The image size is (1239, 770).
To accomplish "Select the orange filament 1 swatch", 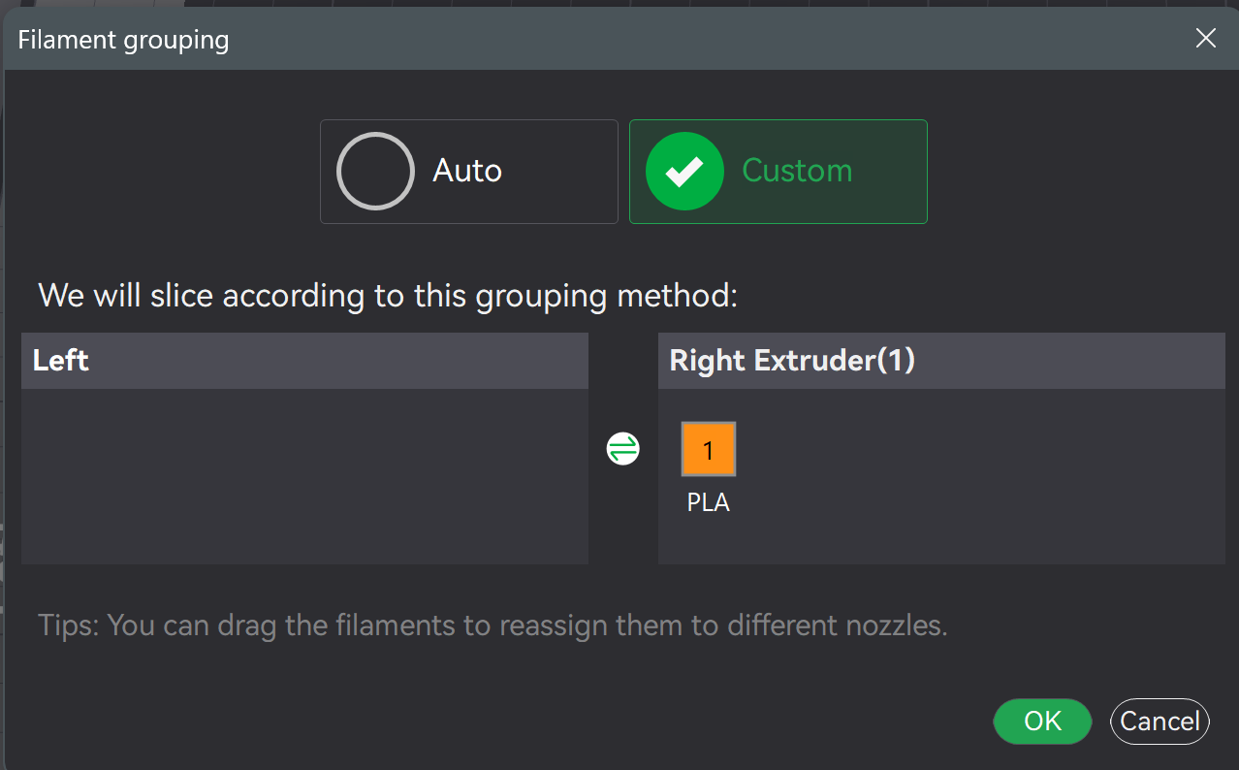I will [709, 449].
